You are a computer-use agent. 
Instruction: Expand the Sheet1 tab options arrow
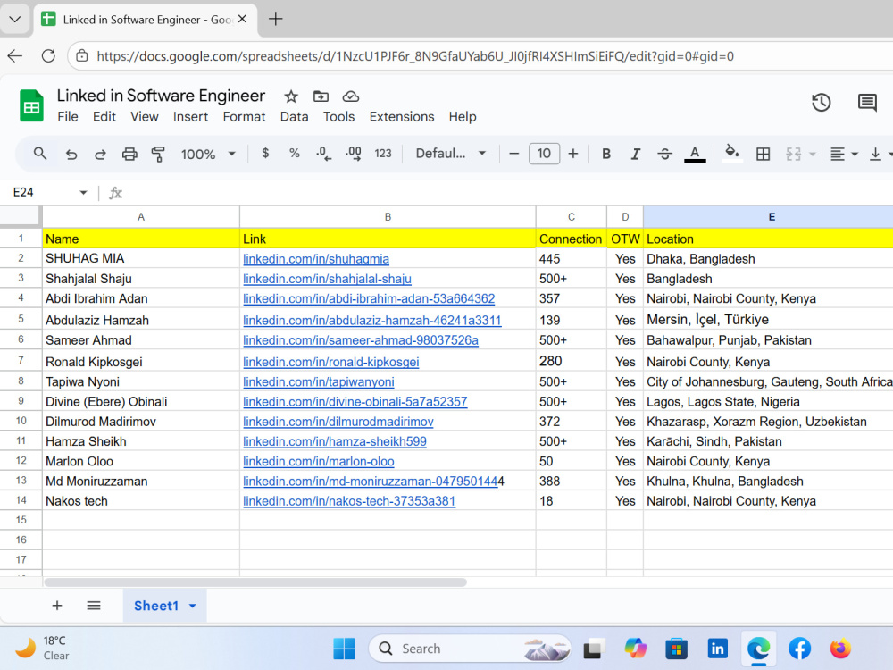193,606
